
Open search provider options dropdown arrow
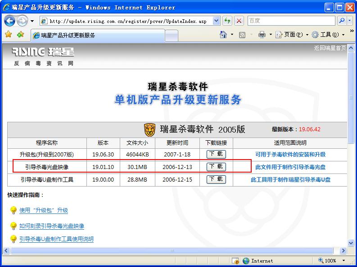[x=350, y=21]
